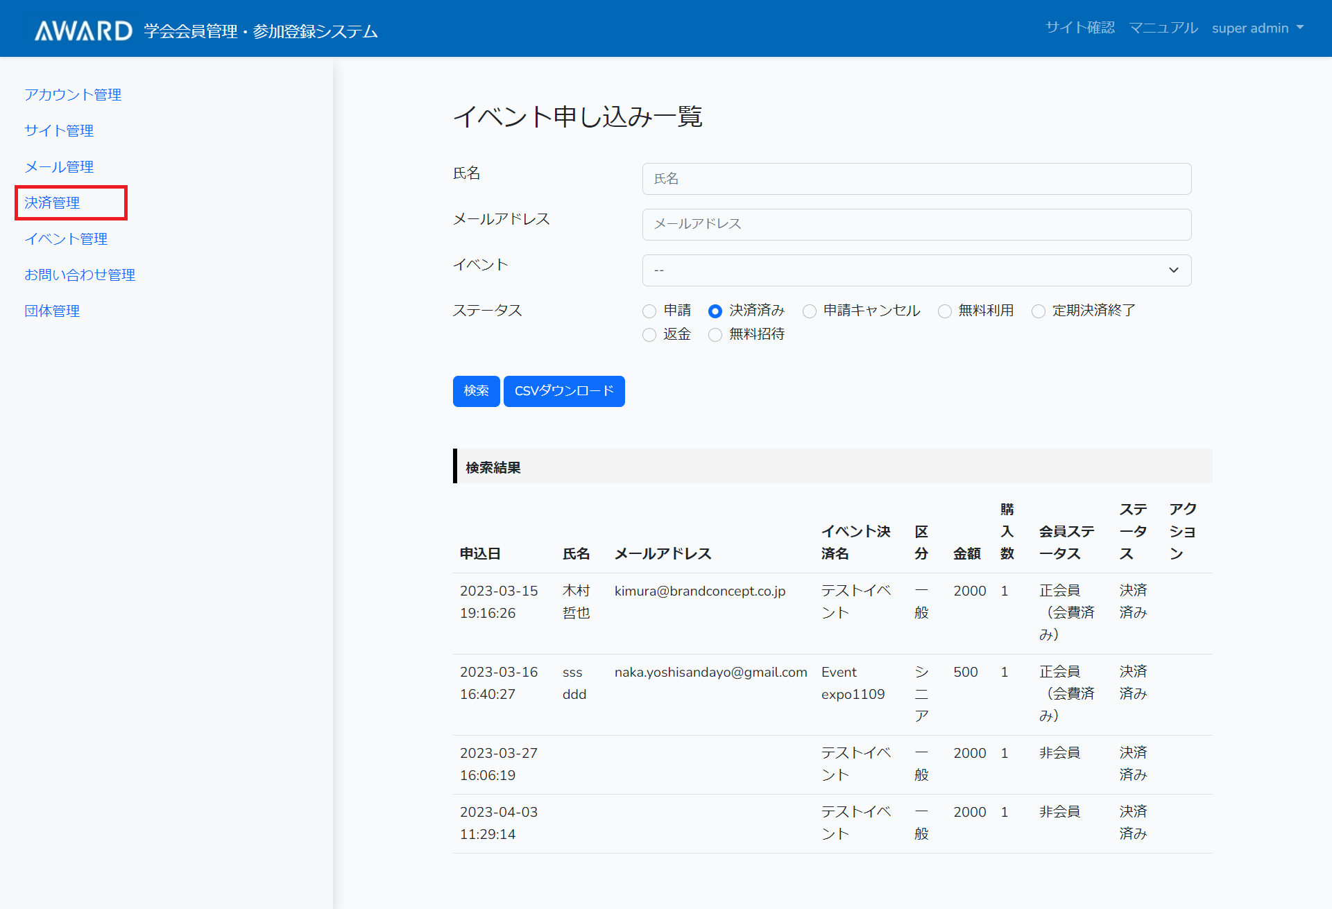The width and height of the screenshot is (1332, 909).
Task: Click the AWARD logo
Action: coord(83,31)
